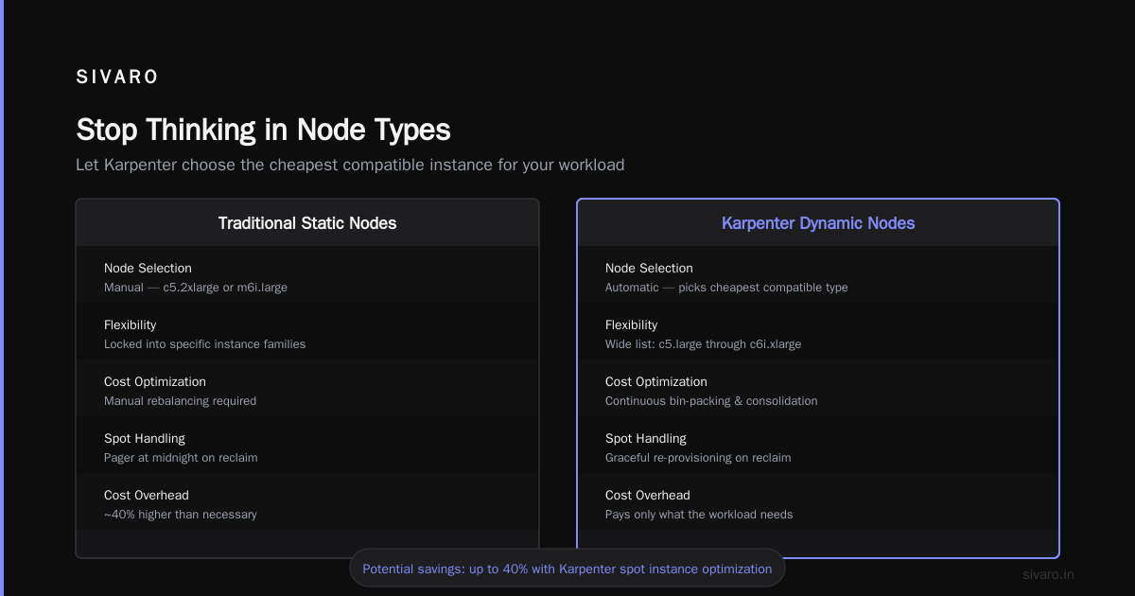Click Node Selection label in Karpenter card
The height and width of the screenshot is (596, 1135).
(649, 269)
